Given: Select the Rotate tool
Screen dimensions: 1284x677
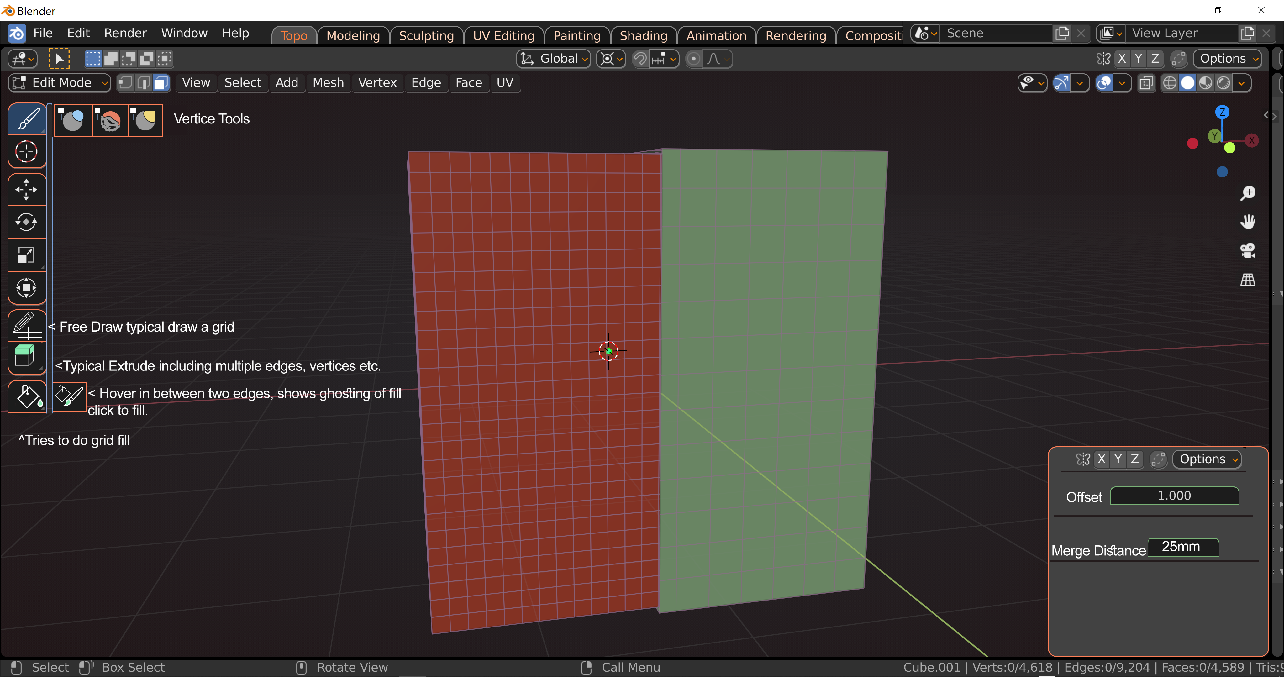Looking at the screenshot, I should coord(27,222).
